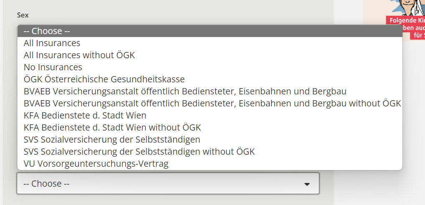Select BVAEB option ending "without ÖGK"

click(210, 103)
